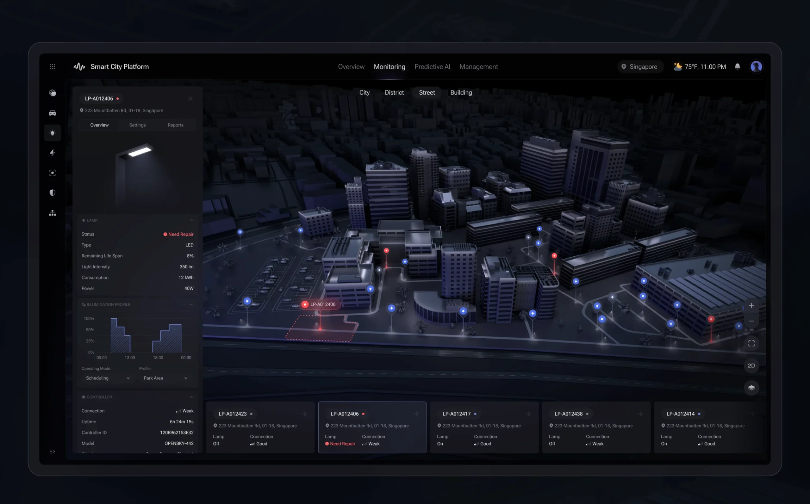Collapse the Lamp section

point(191,220)
